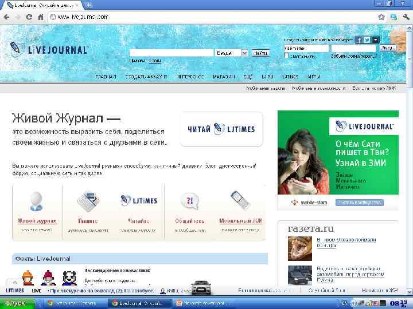This screenshot has height=309, width=413.
Task: Open the car news thumbnail
Action: click(x=300, y=275)
